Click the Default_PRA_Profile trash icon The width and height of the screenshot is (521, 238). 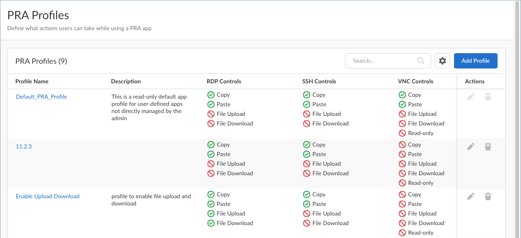(x=488, y=97)
